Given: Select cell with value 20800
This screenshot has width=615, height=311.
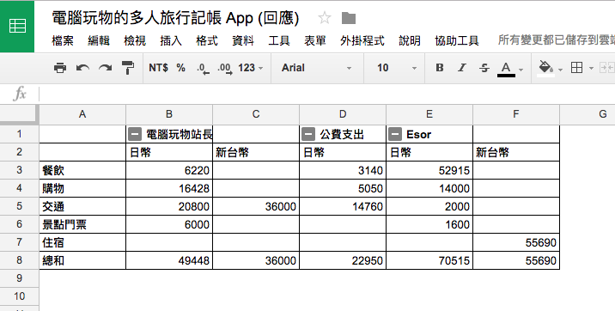Looking at the screenshot, I should 169,206.
